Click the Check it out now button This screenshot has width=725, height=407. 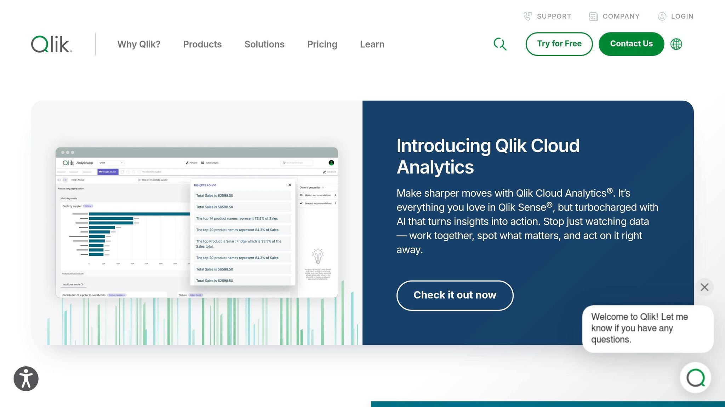pyautogui.click(x=455, y=295)
